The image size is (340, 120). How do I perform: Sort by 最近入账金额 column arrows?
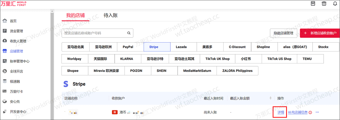pos(270,98)
